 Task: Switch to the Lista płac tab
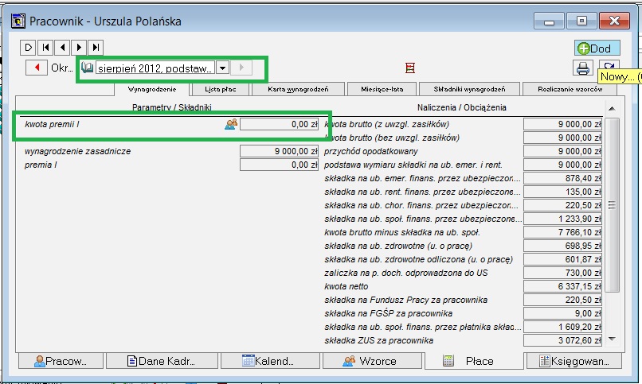[220, 89]
